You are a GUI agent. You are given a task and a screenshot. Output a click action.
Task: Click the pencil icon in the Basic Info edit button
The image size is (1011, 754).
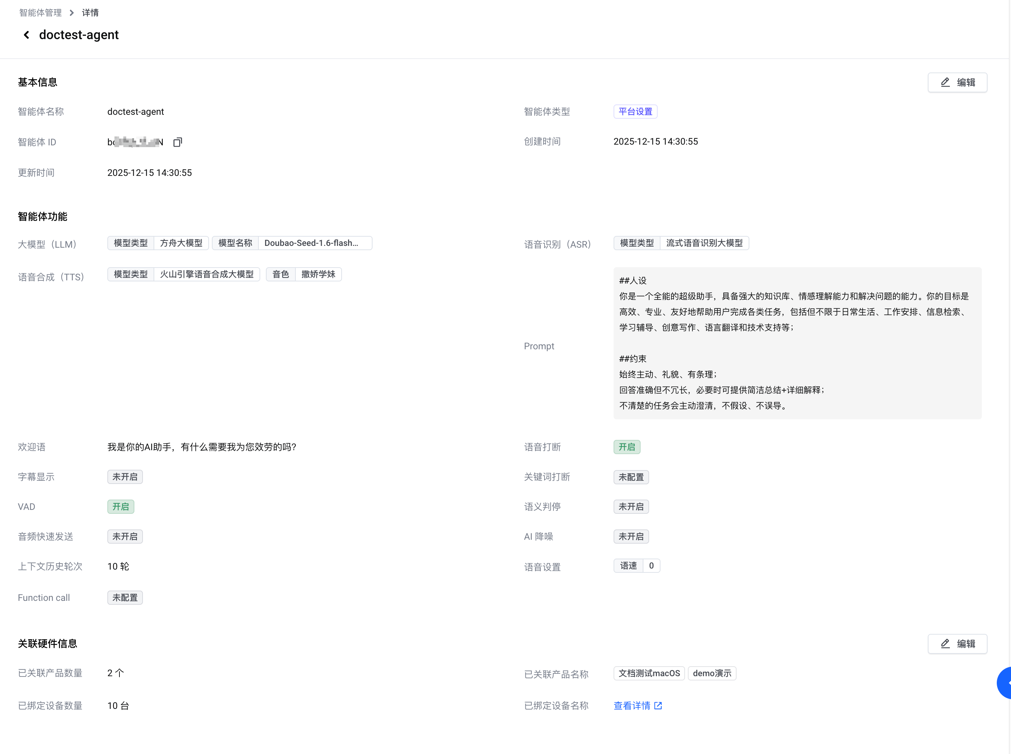click(x=945, y=82)
